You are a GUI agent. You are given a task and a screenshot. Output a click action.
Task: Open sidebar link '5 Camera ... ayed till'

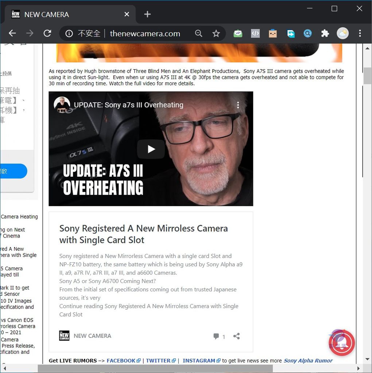click(x=11, y=271)
